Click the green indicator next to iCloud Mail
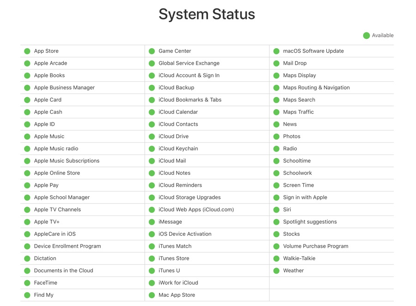The image size is (416, 306). pyautogui.click(x=152, y=161)
